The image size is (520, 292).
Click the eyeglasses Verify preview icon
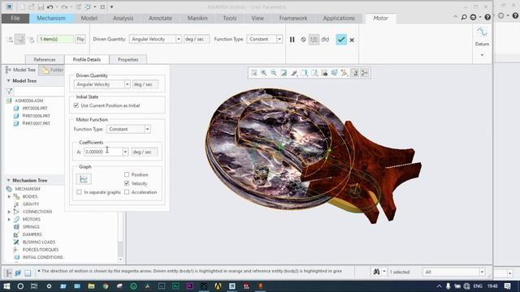point(325,40)
